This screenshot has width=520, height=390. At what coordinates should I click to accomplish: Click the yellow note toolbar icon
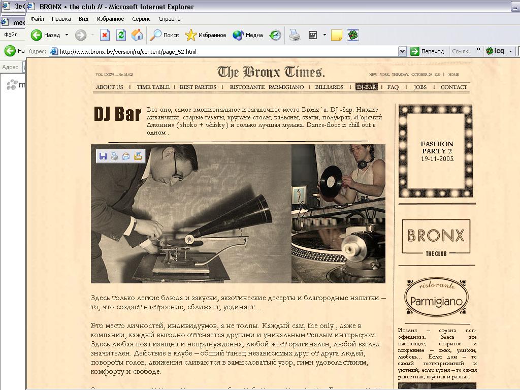tap(337, 35)
